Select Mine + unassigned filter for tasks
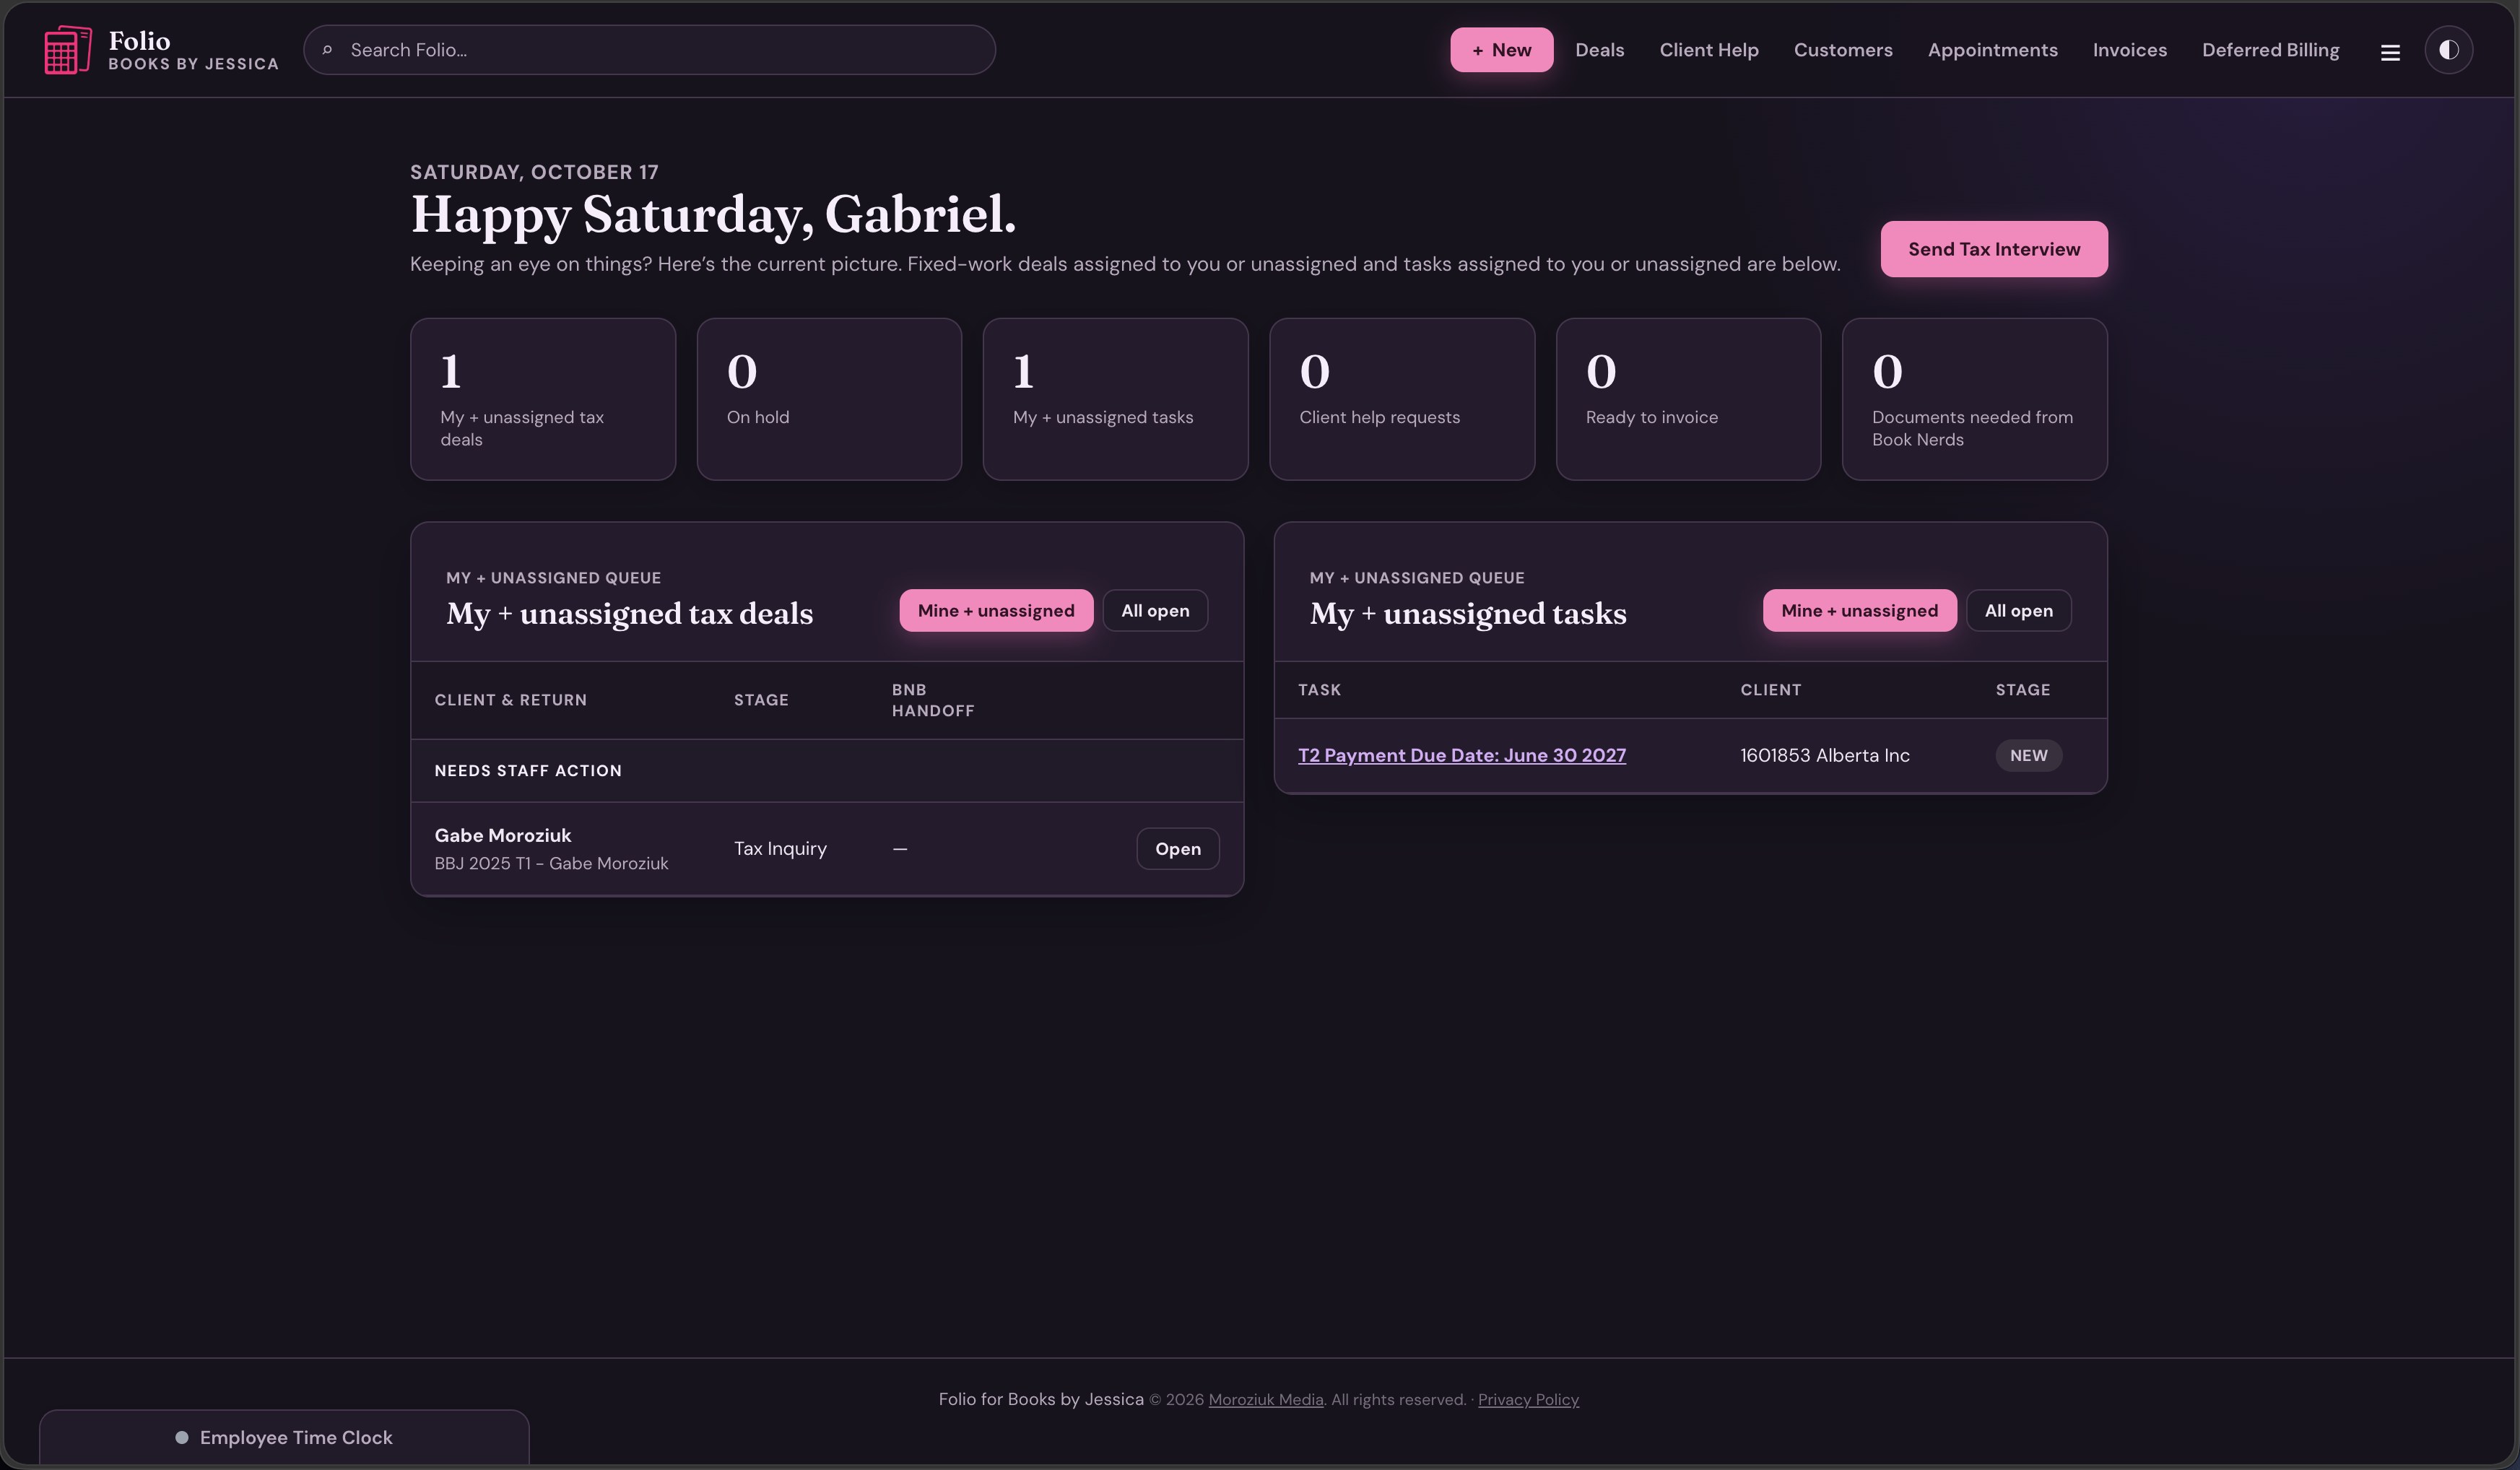 pos(1859,611)
